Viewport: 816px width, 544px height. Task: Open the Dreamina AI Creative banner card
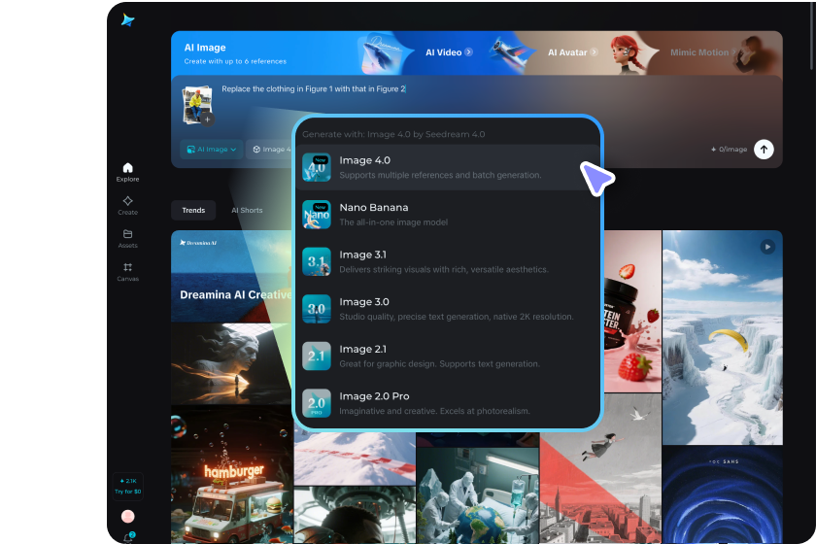231,277
